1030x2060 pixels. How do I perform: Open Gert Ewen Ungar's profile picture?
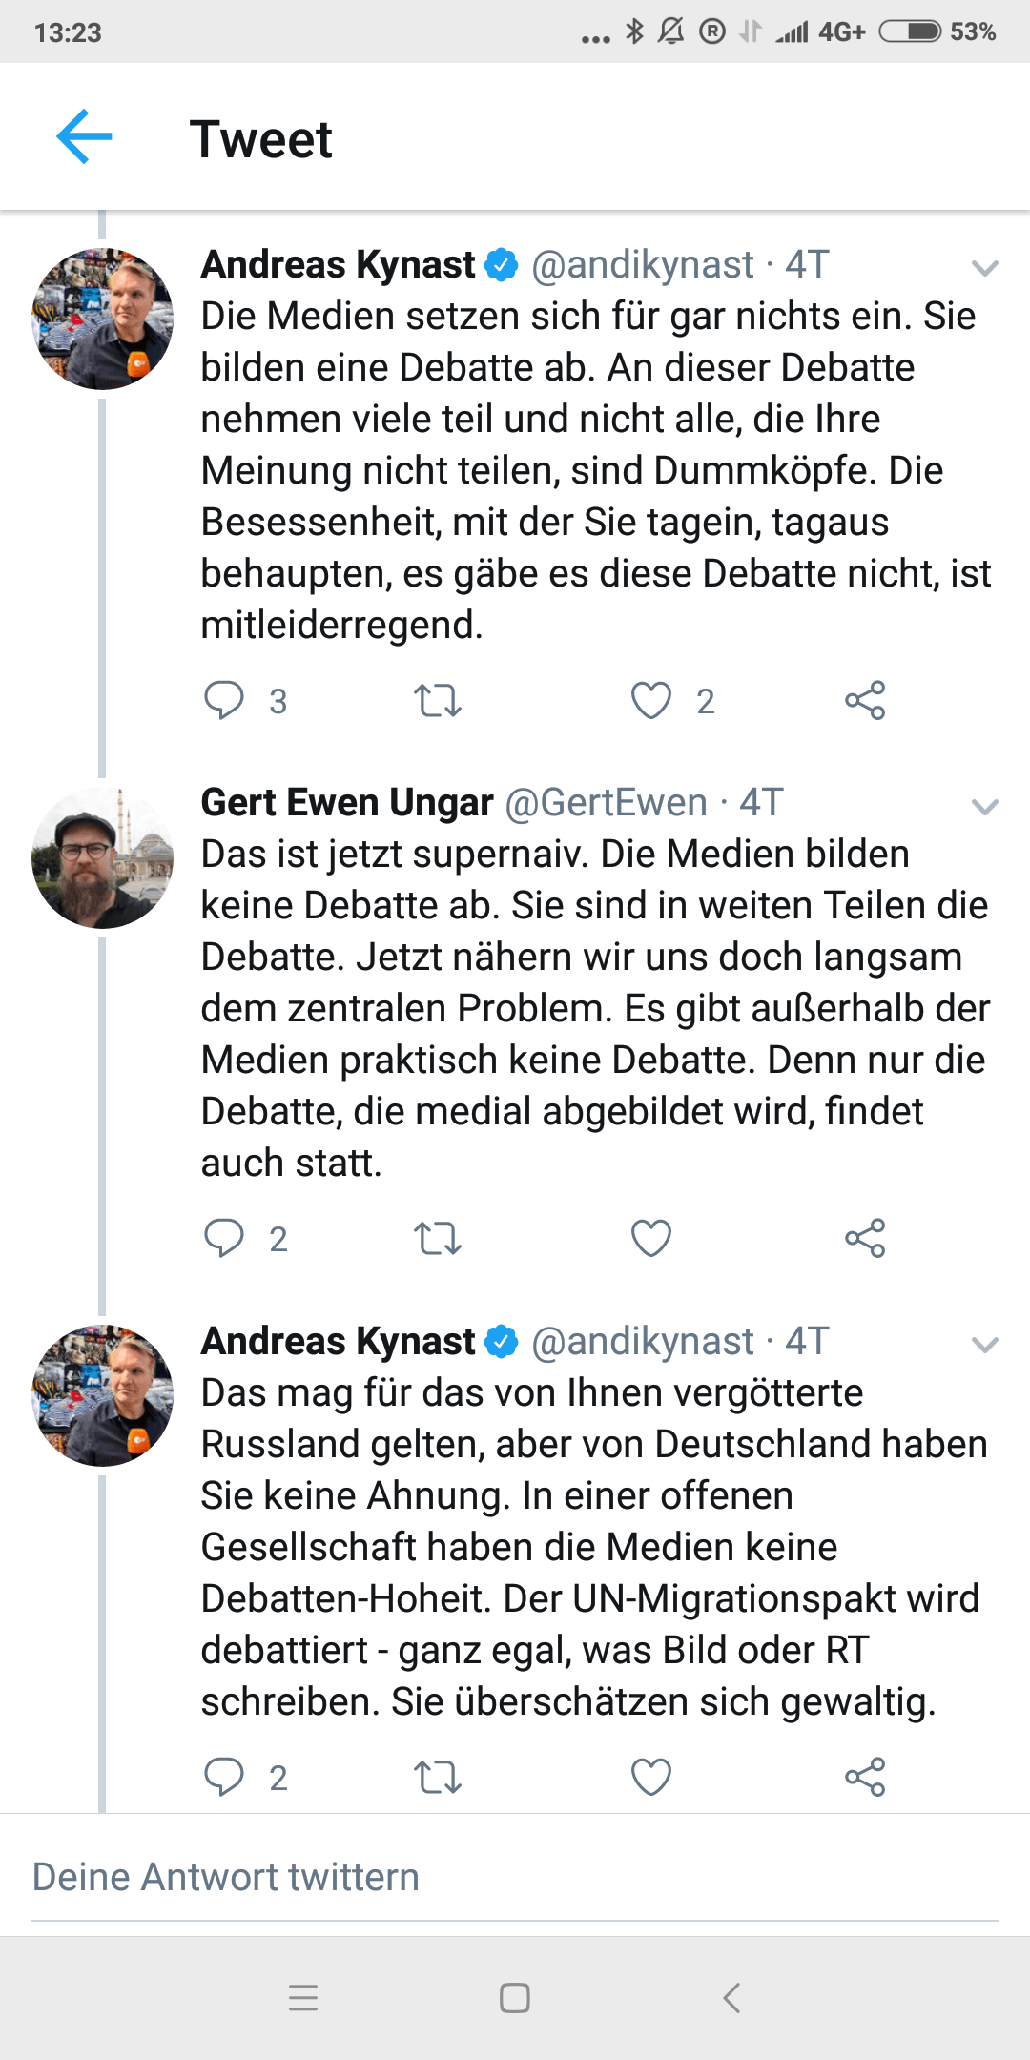[102, 857]
